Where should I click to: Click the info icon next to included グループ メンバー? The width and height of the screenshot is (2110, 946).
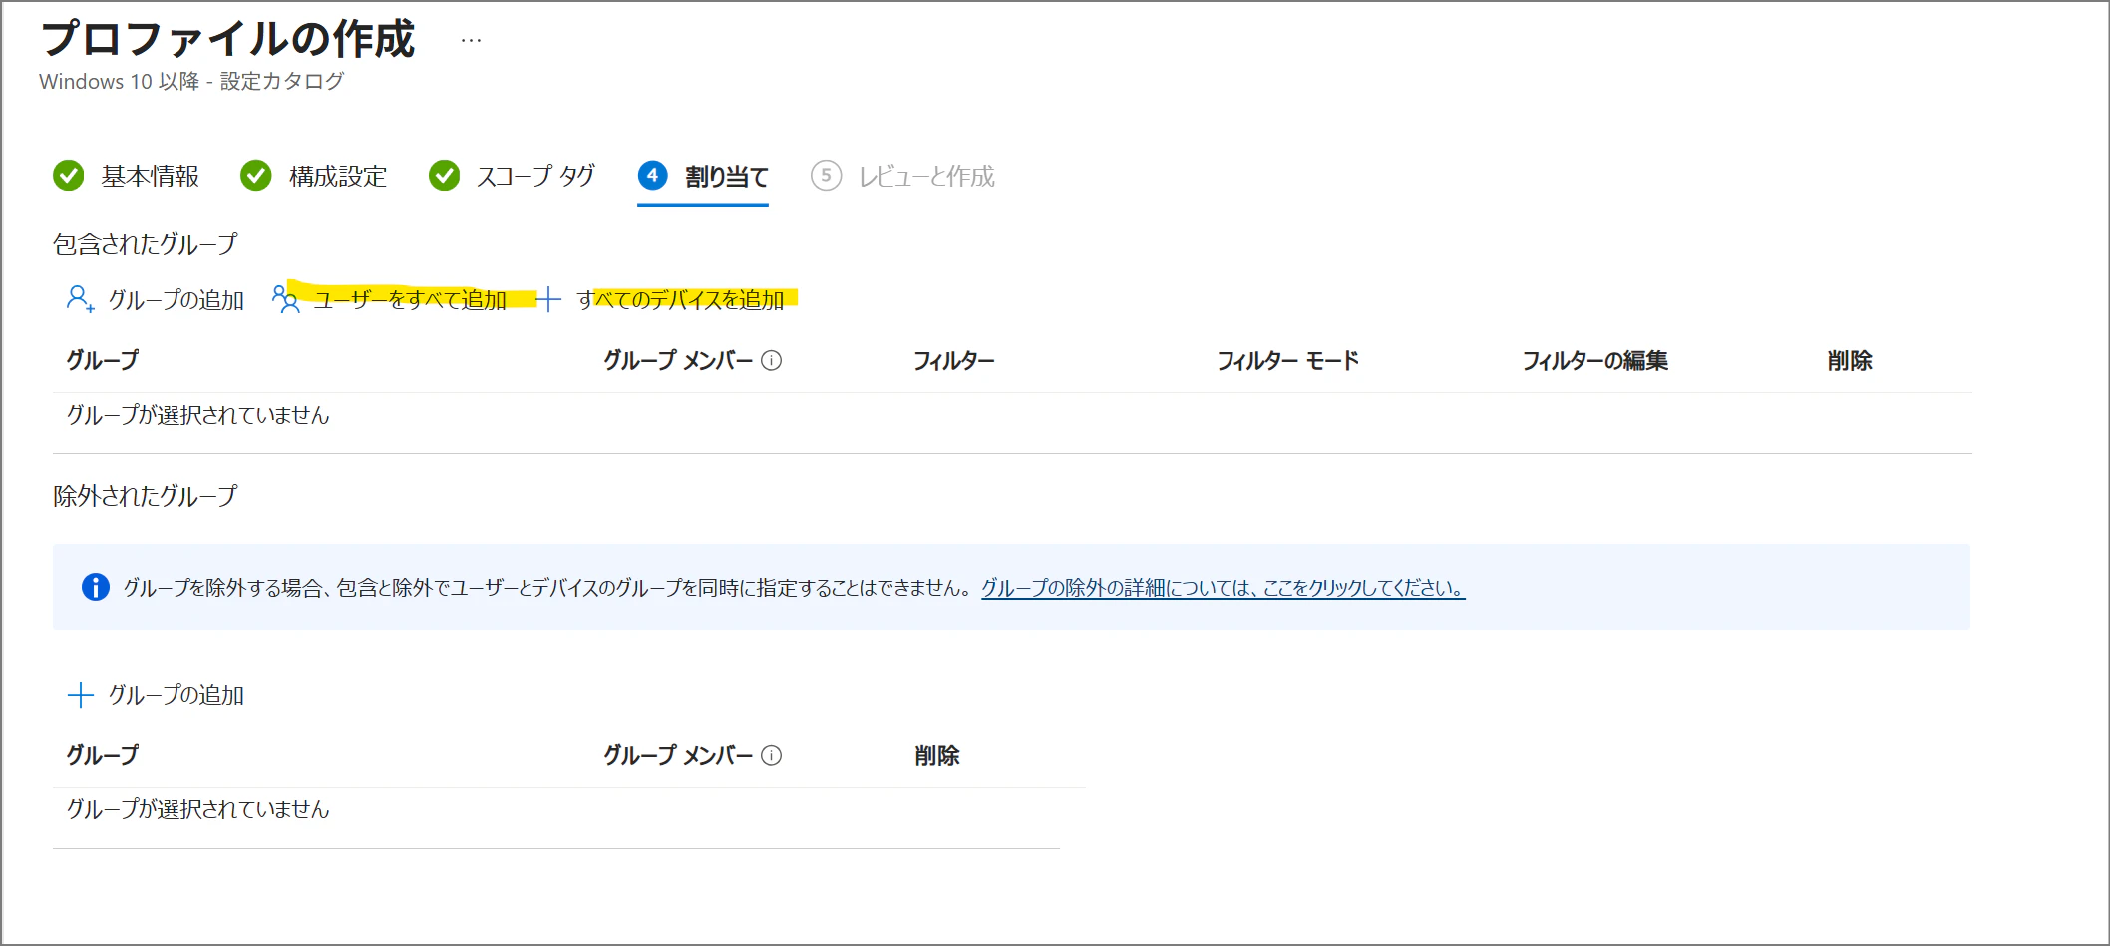(x=772, y=361)
